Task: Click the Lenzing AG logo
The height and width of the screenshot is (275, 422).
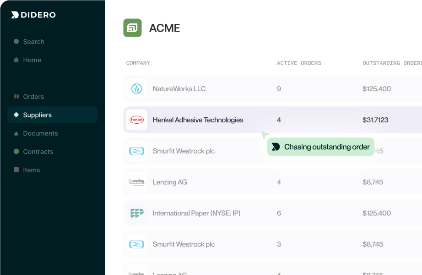Action: (136, 182)
